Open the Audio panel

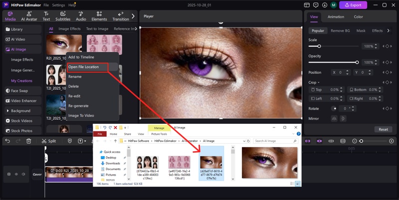(x=81, y=16)
